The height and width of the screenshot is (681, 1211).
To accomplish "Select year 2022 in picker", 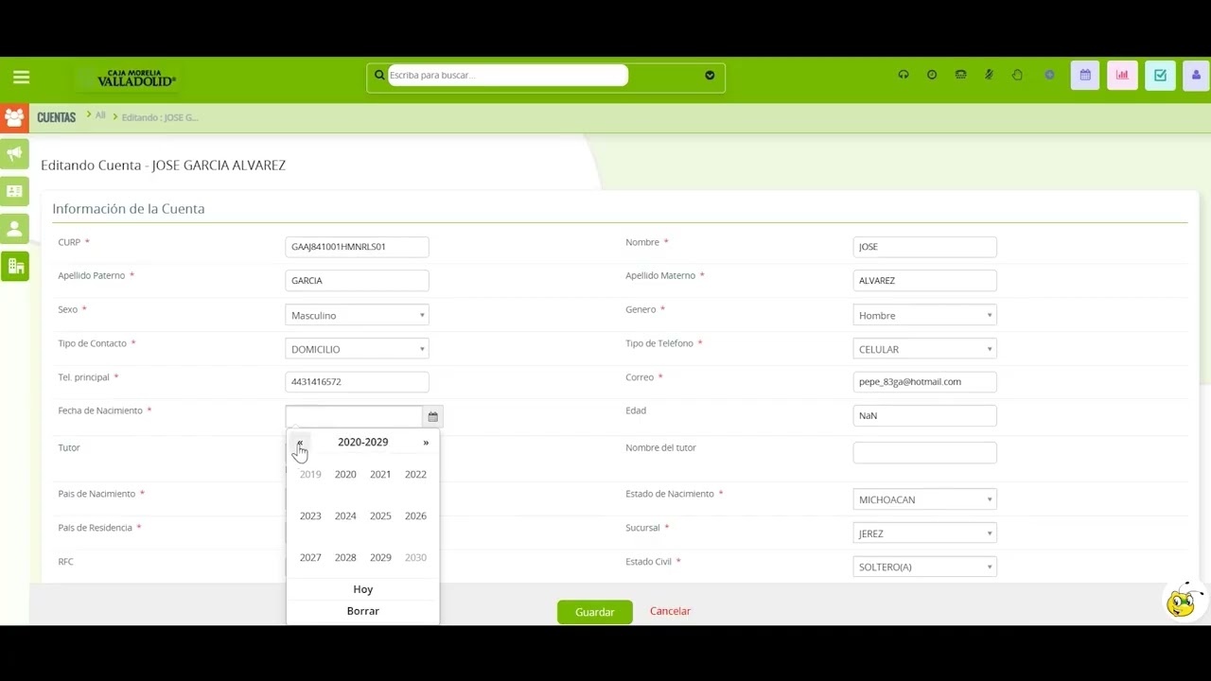I will 415,474.
